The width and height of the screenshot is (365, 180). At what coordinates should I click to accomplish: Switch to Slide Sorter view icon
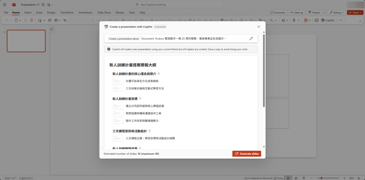coord(296,178)
